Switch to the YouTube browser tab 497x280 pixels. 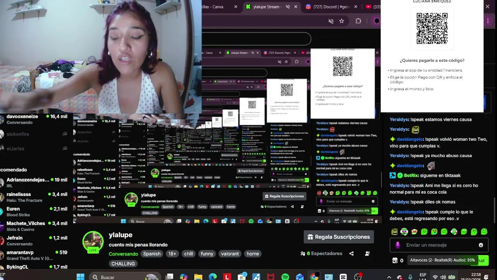(x=373, y=7)
